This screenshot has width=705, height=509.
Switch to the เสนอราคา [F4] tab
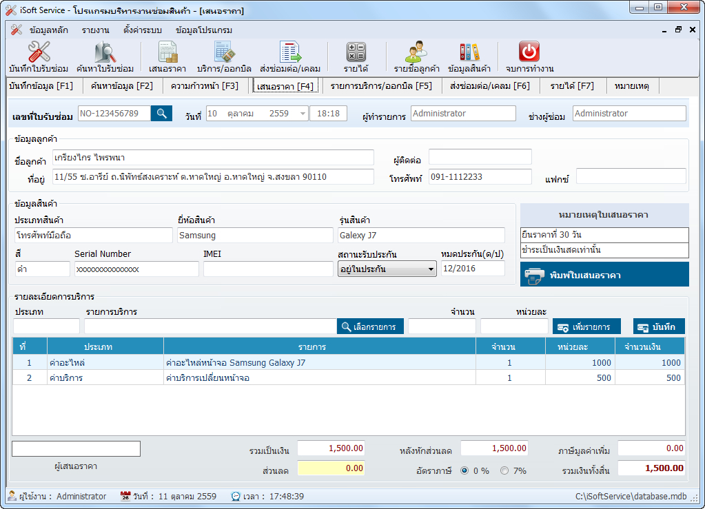point(285,86)
